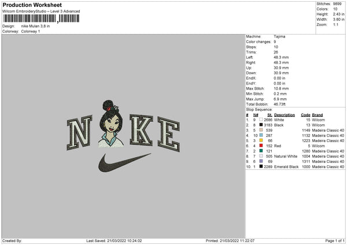
Task: Click the stitch count 3183 in the Black row
Action: click(268, 125)
